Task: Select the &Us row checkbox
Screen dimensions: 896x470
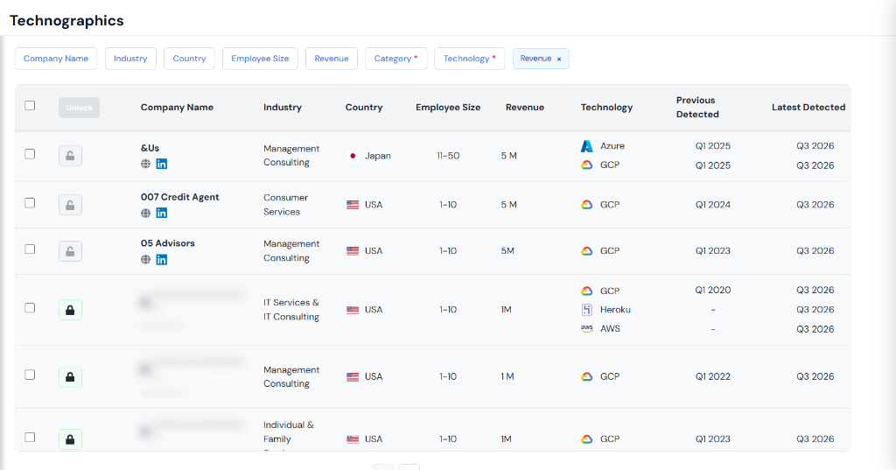Action: coord(30,154)
